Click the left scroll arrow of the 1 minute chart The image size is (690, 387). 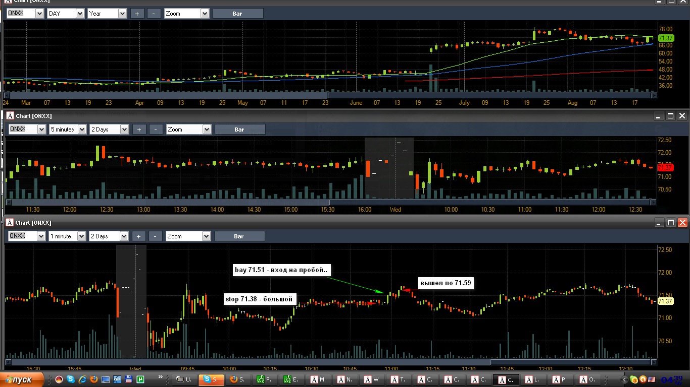click(8, 362)
